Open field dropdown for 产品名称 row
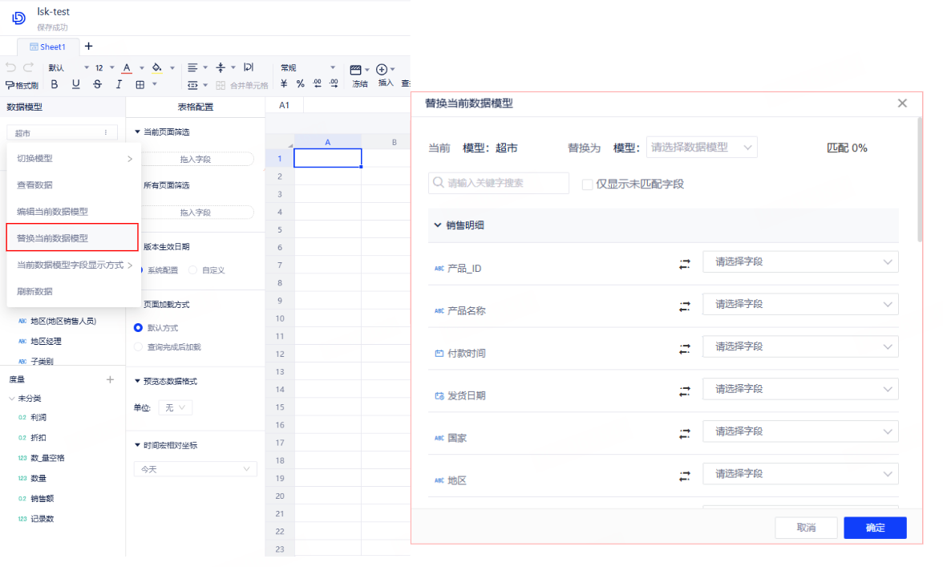Viewport: 943px width, 567px height. 799,304
